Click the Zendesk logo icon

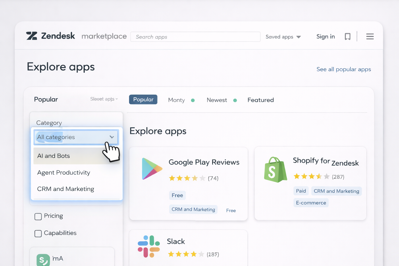coord(32,36)
